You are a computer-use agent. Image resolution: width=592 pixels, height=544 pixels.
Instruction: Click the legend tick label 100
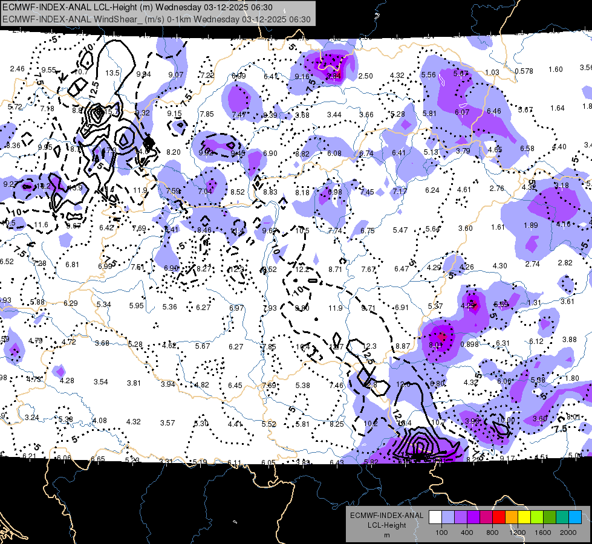click(x=441, y=533)
